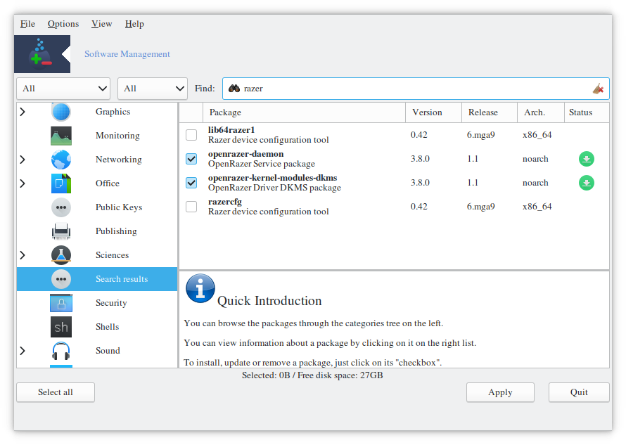626x445 pixels.
Task: Open the Options menu
Action: click(x=63, y=24)
